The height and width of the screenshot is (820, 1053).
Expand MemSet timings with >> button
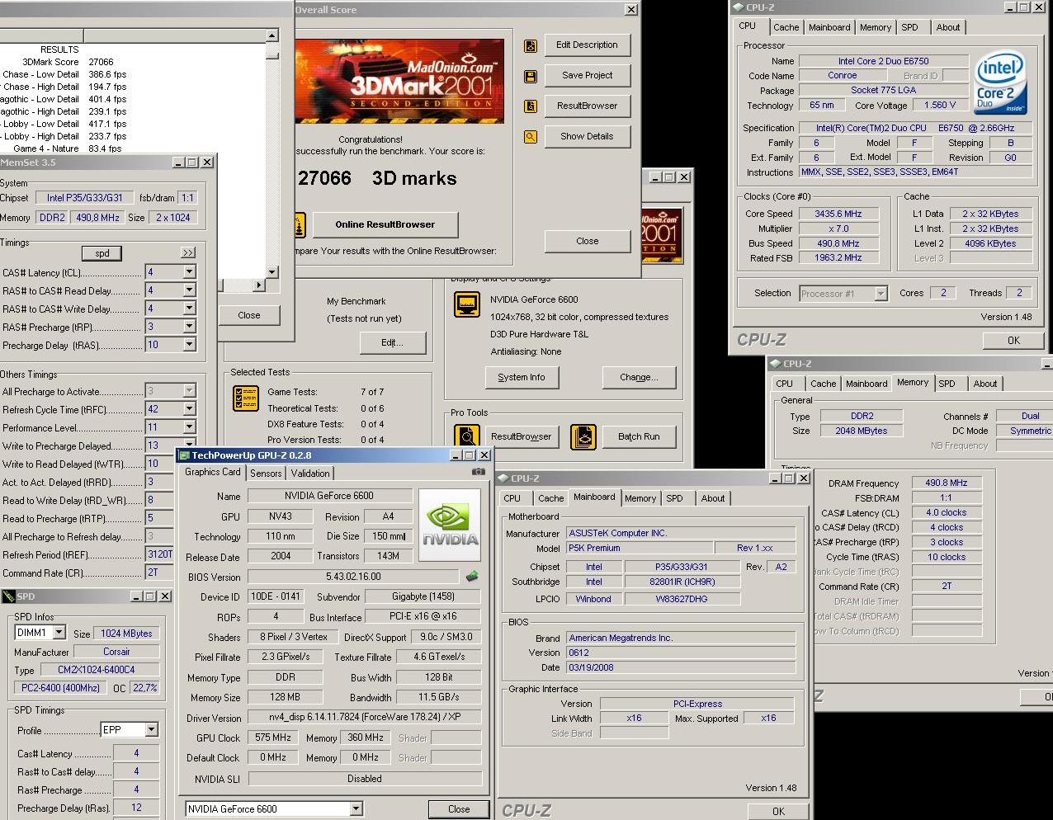(188, 252)
